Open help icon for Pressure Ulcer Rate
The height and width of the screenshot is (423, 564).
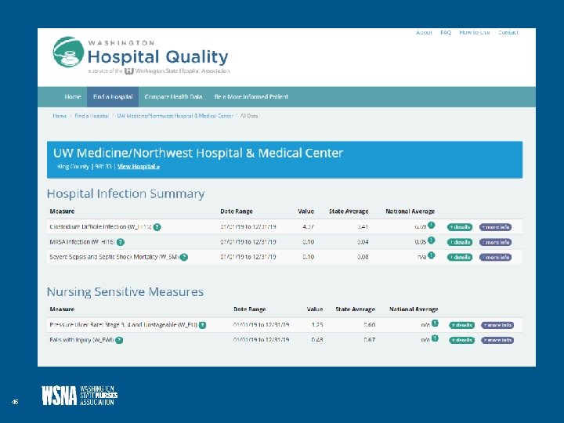click(203, 325)
